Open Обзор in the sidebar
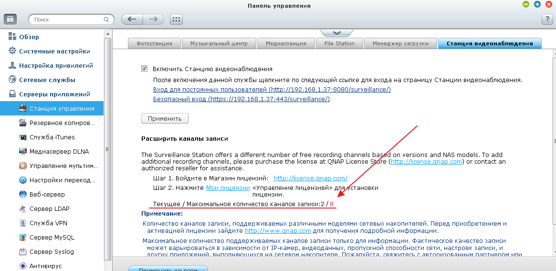The width and height of the screenshot is (556, 271). (29, 37)
